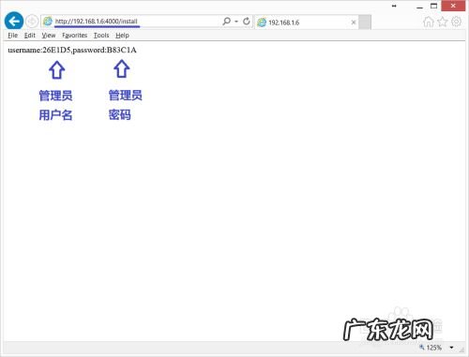
Task: Click the Refresh page icon
Action: click(247, 22)
